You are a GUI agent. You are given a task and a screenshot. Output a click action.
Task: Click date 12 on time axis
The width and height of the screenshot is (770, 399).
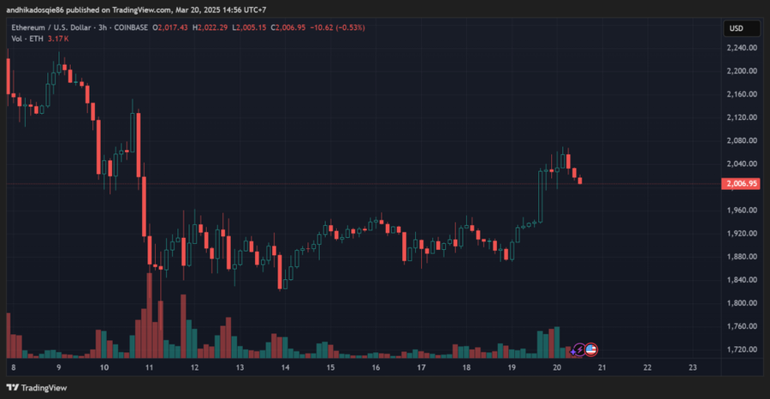(194, 367)
